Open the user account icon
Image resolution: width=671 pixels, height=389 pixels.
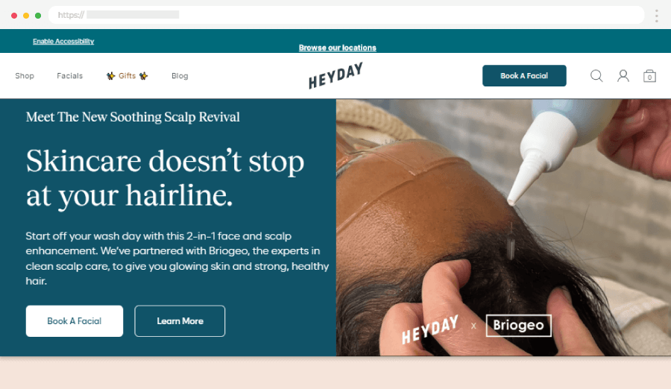[x=623, y=76]
